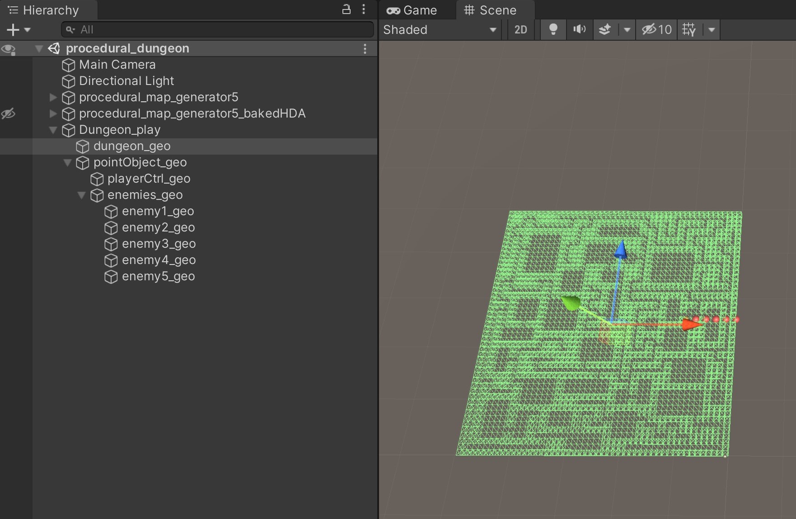
Task: Click the Hierarchy lock icon
Action: coord(346,9)
